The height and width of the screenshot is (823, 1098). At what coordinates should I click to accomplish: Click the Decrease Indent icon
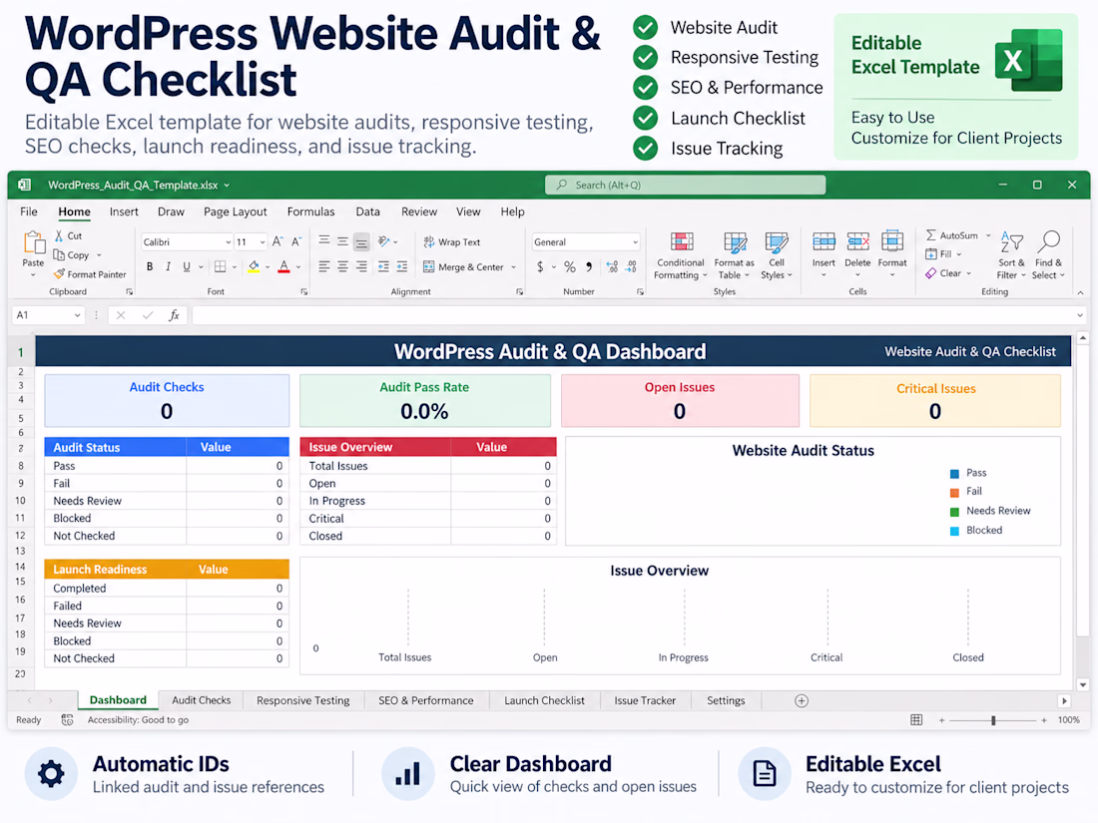coord(383,266)
